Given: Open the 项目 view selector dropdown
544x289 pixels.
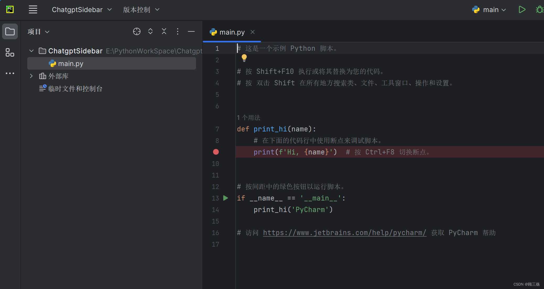Looking at the screenshot, I should coord(39,32).
